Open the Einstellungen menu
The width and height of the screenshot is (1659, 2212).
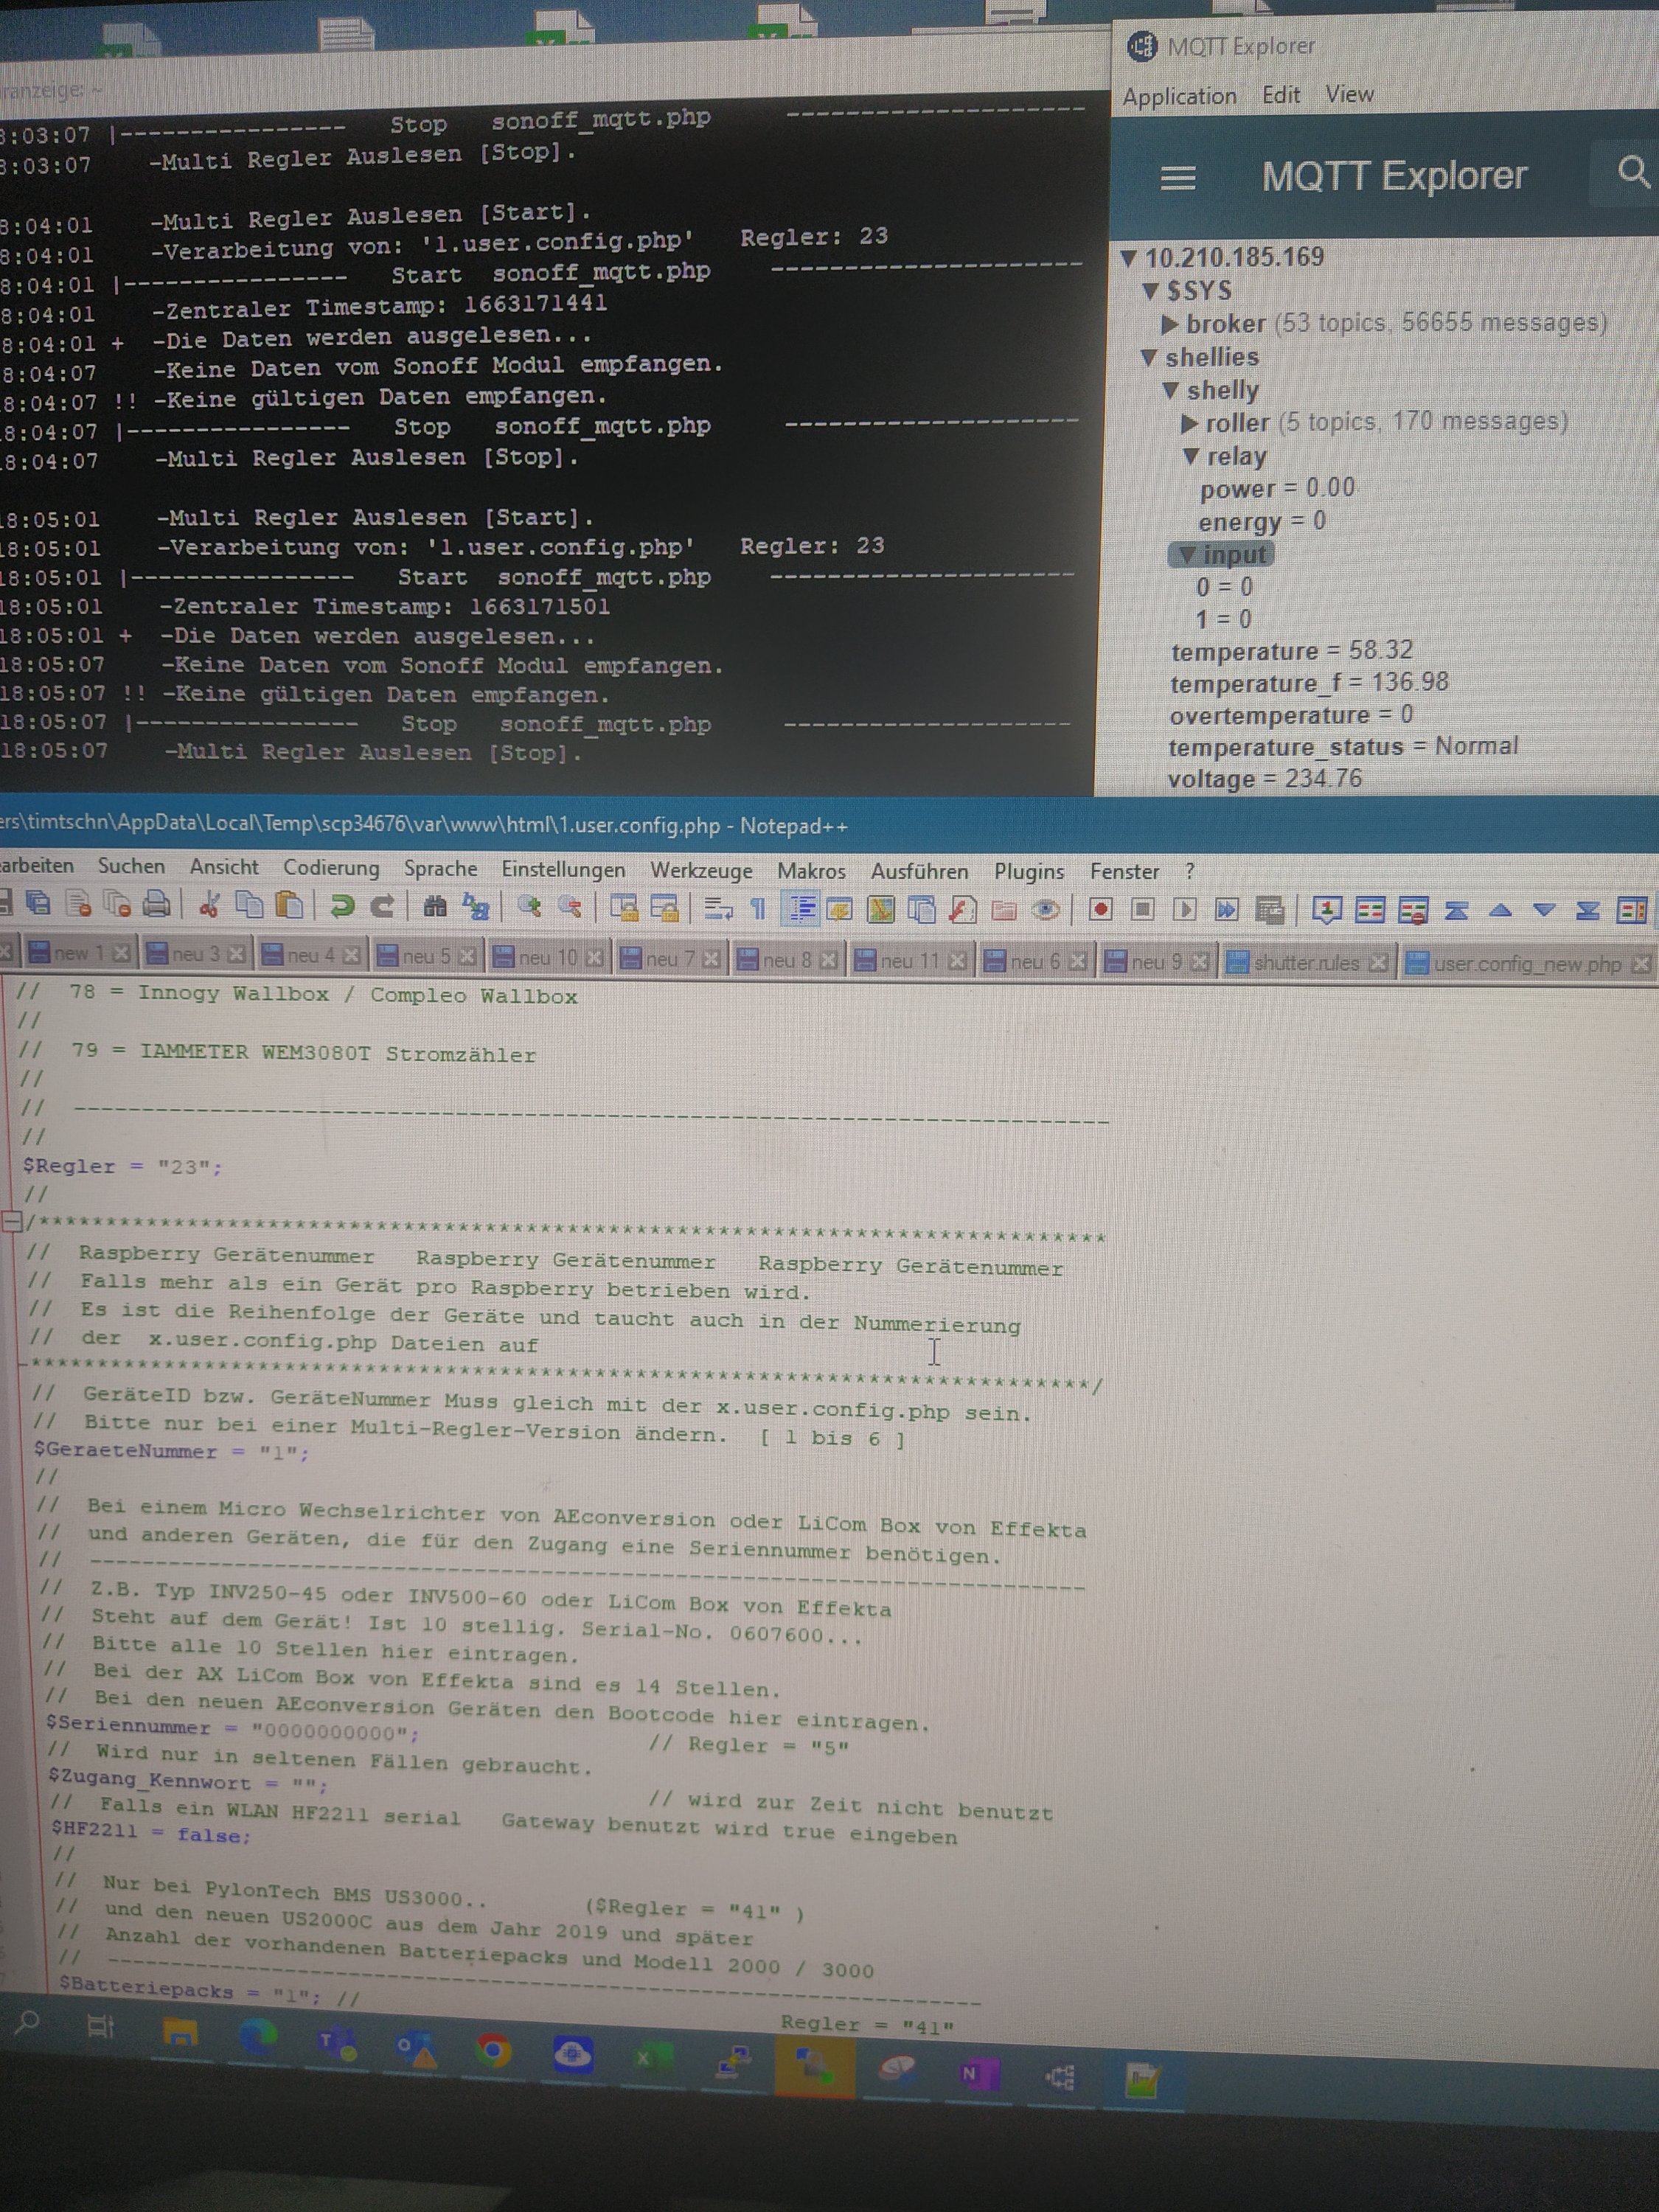pos(563,870)
